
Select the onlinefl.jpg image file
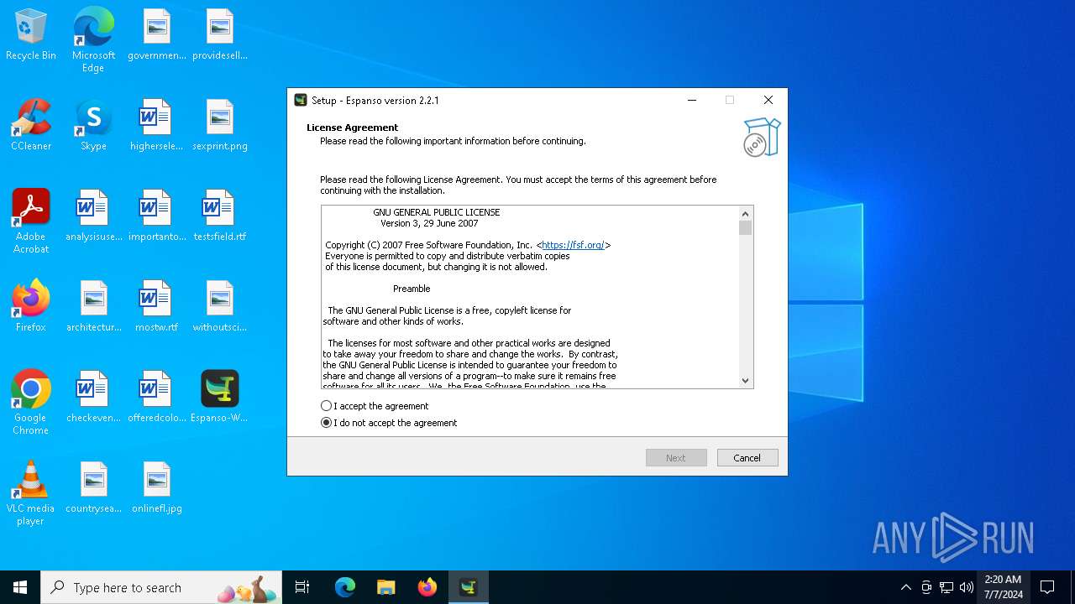point(157,488)
